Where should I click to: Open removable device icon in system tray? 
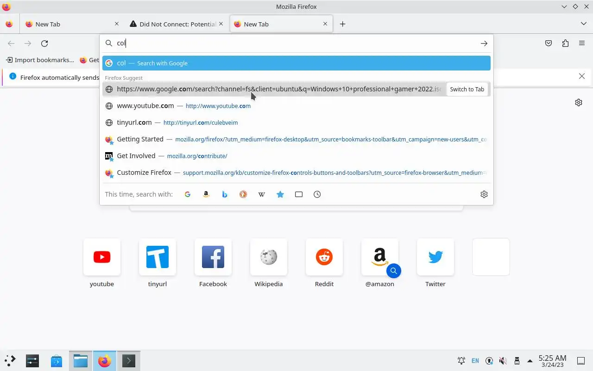point(517,360)
